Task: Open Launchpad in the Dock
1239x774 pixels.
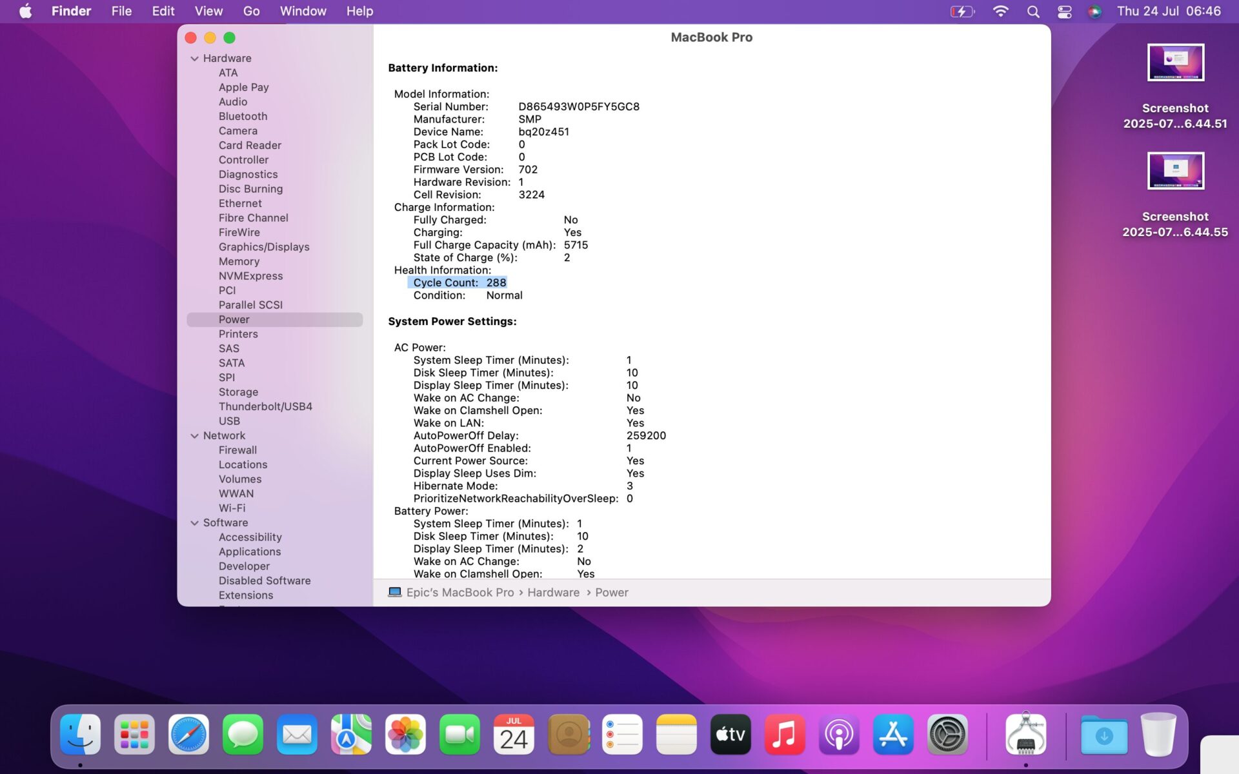Action: point(134,734)
